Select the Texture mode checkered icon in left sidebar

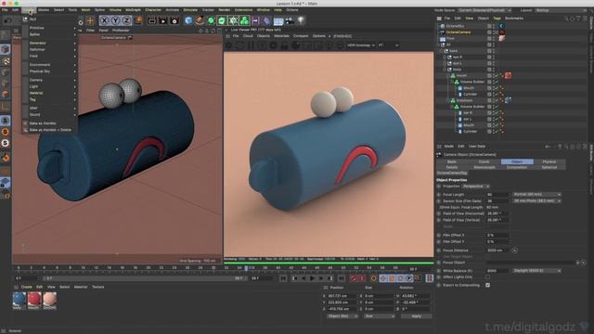[6, 61]
